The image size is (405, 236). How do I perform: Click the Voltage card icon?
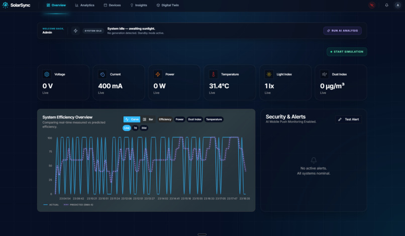pos(47,74)
